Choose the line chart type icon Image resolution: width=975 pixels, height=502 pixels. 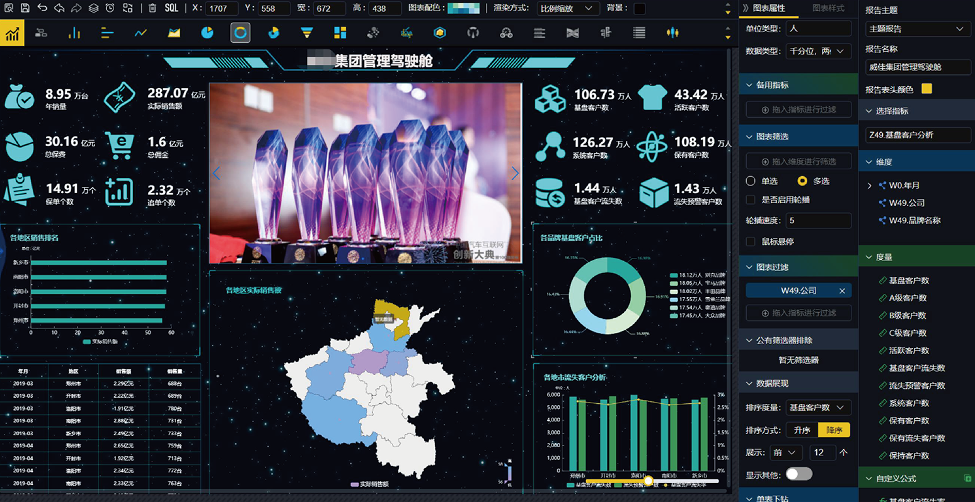tap(141, 33)
